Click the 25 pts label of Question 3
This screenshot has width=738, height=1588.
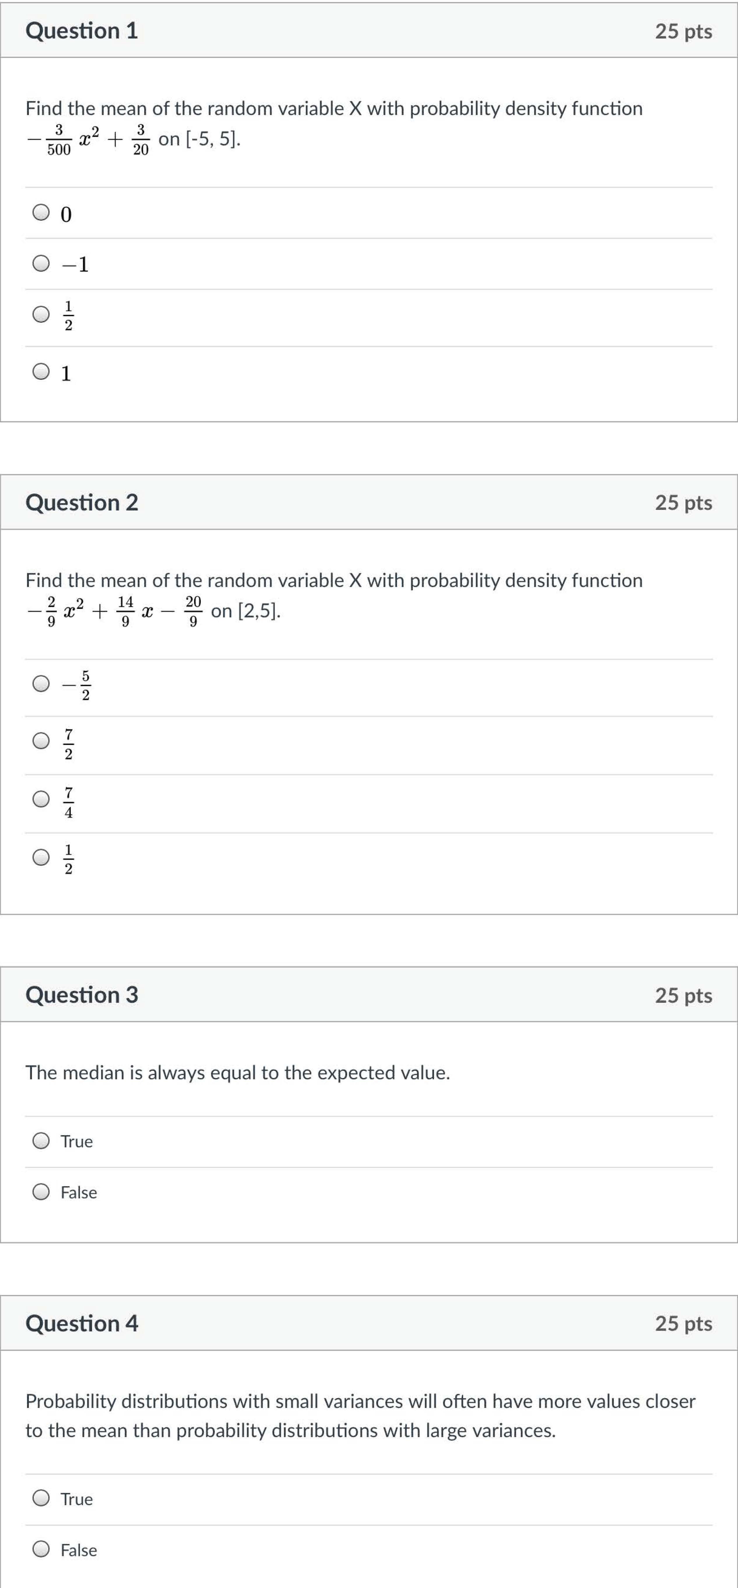pos(683,995)
